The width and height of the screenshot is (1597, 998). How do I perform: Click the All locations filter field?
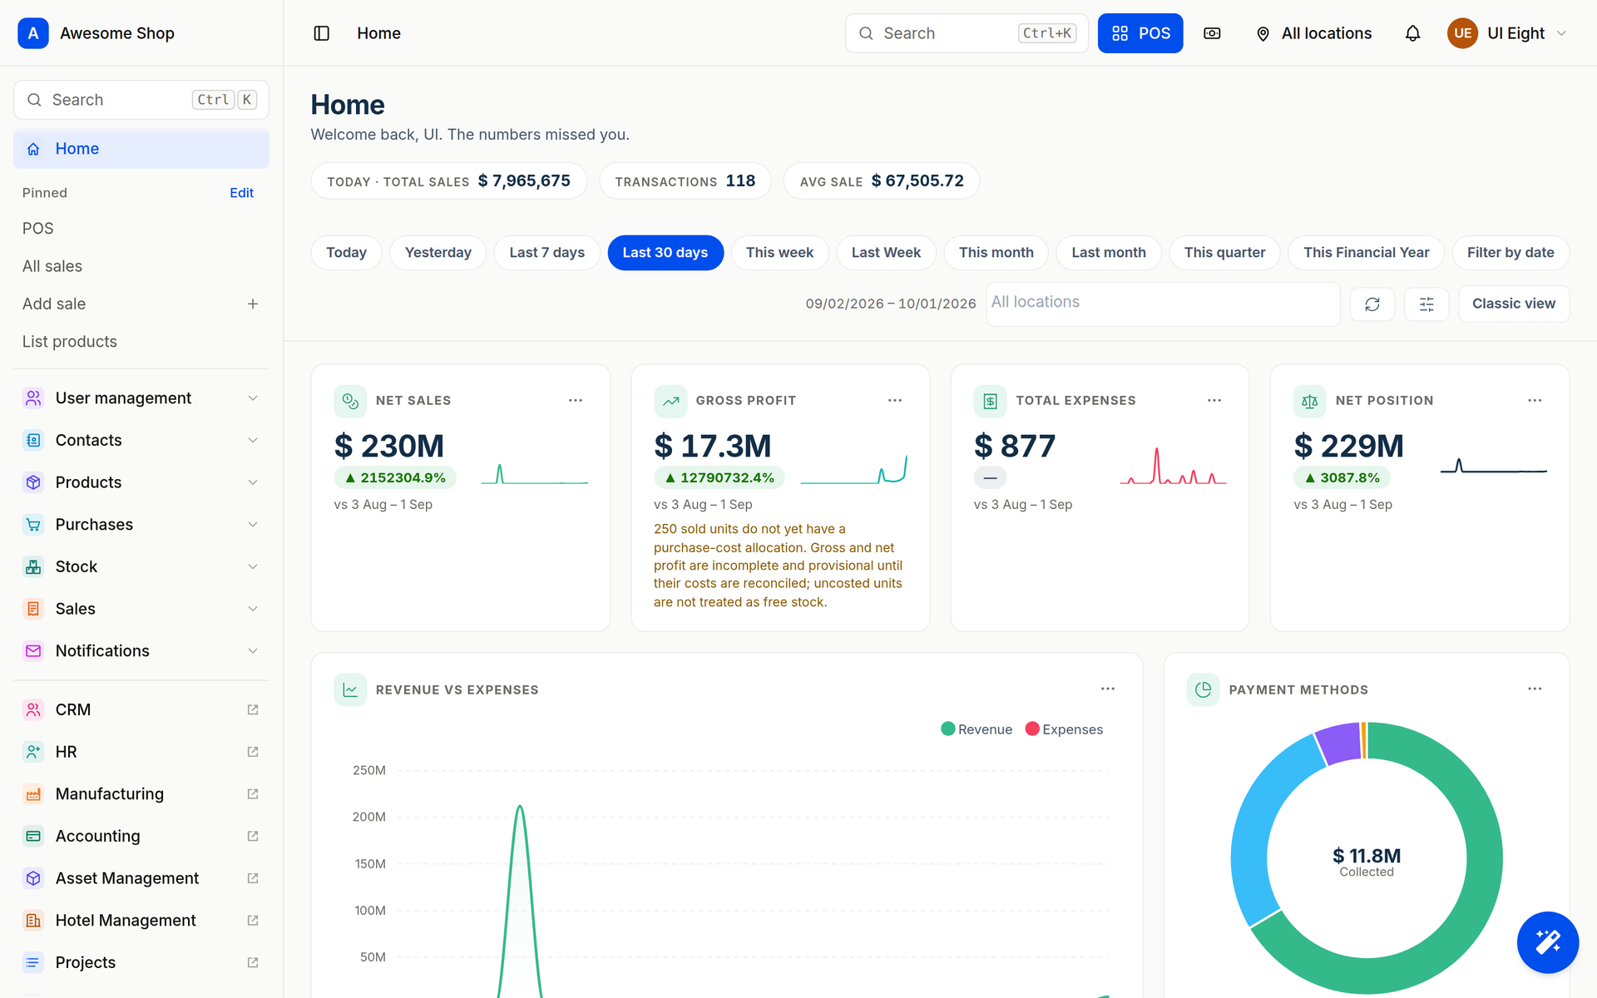pyautogui.click(x=1163, y=304)
